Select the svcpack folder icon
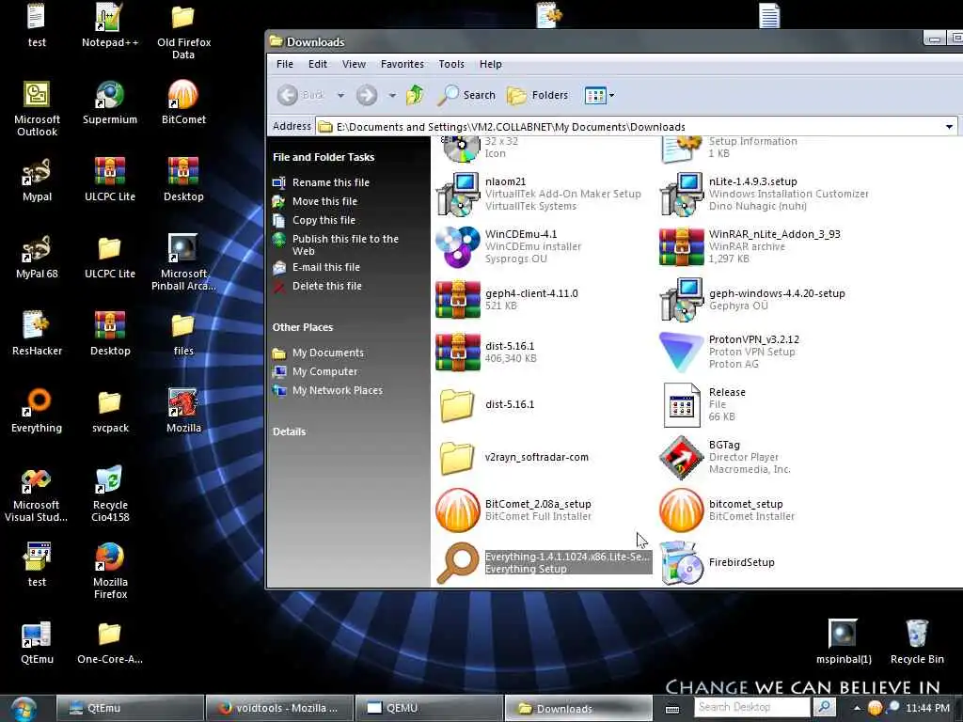Screen dimensions: 963x722 pos(110,411)
